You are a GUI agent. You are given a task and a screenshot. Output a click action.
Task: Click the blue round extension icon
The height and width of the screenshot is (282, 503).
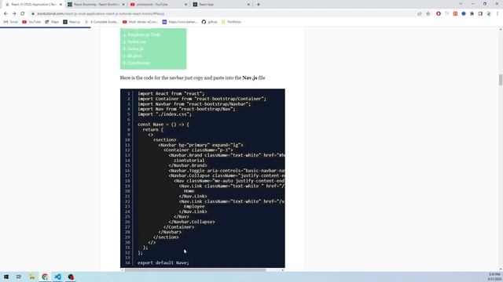point(464,14)
